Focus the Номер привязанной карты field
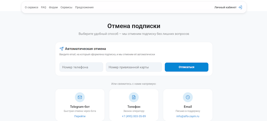The width and height of the screenshot is (267, 121). [x=134, y=67]
